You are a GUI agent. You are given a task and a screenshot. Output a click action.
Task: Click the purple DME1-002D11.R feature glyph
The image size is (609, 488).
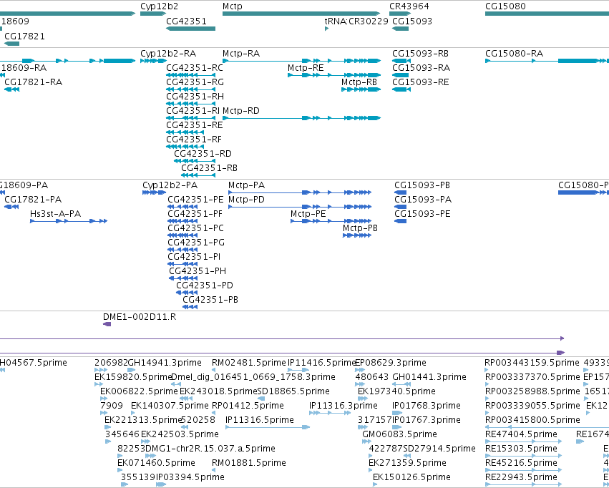click(107, 324)
